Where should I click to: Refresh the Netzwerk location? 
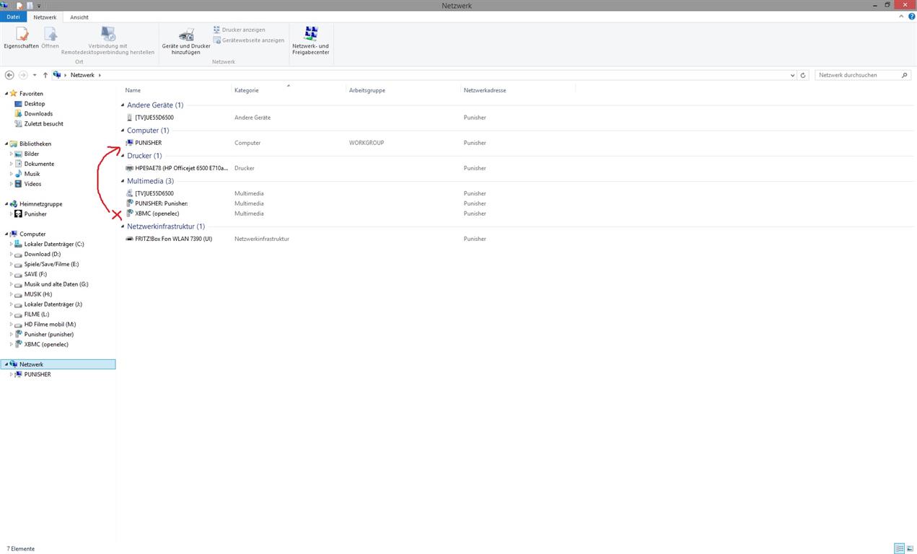point(803,75)
